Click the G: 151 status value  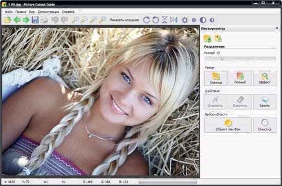pyautogui.click(x=106, y=182)
